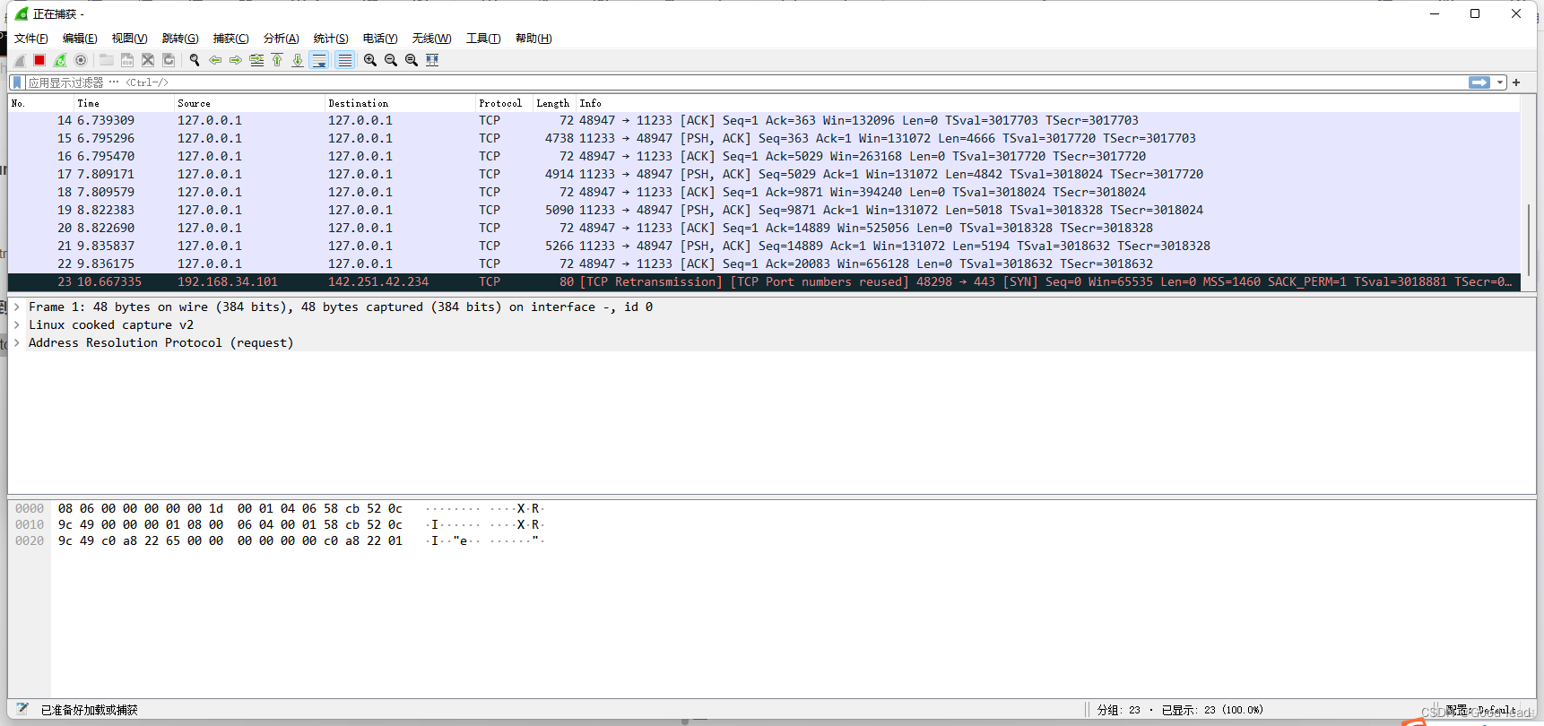Viewport: 1544px width, 726px height.
Task: Select packet 14 at time 6.739309
Action: click(x=764, y=120)
